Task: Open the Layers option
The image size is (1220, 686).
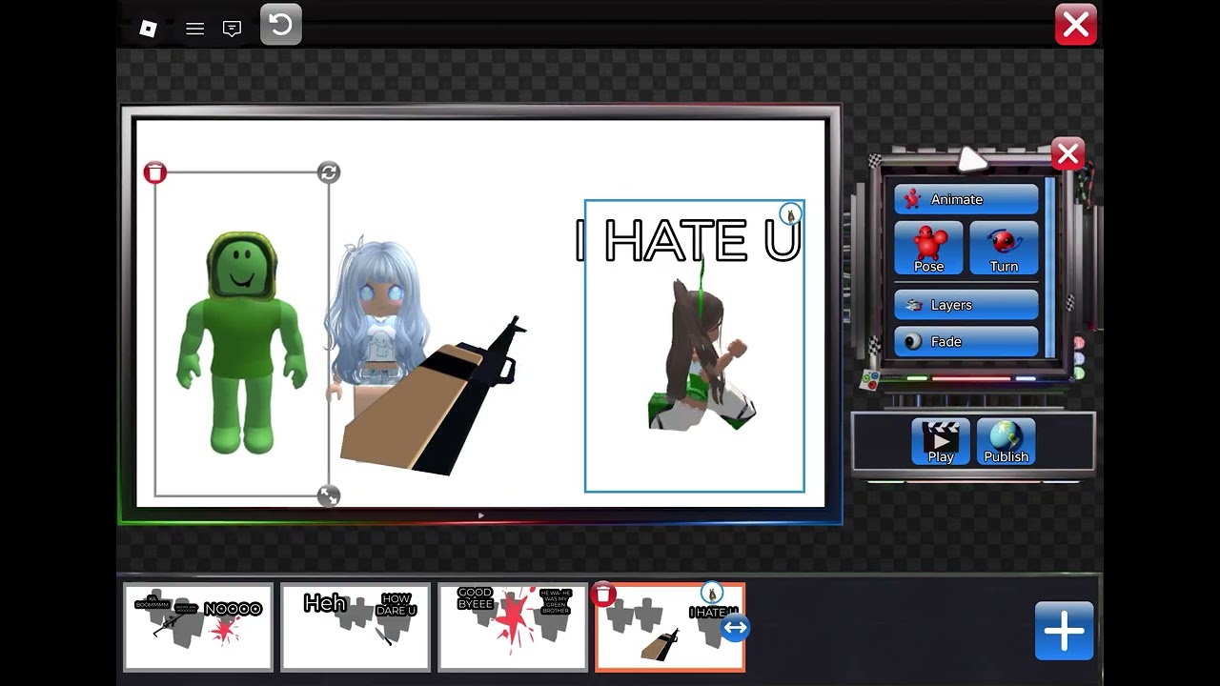Action: 966,305
